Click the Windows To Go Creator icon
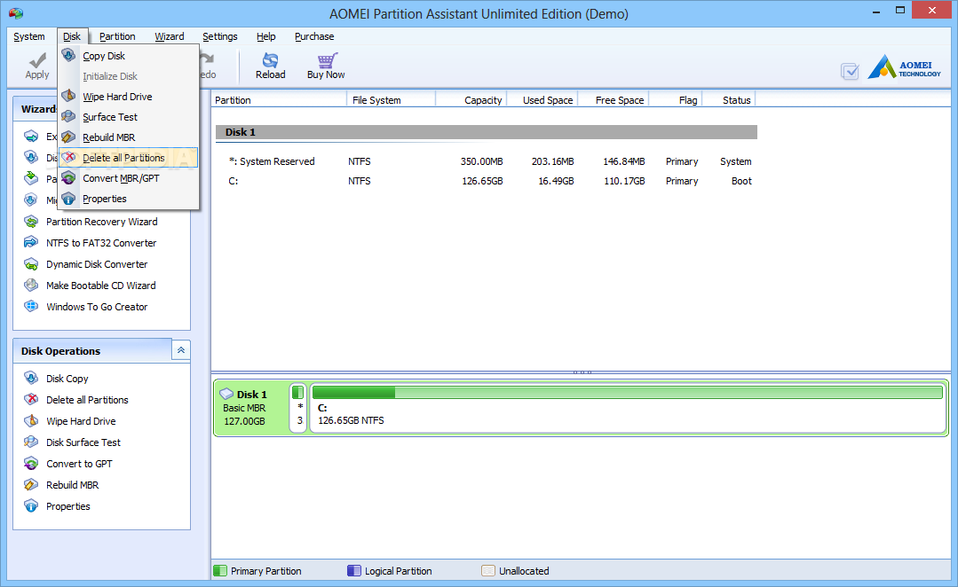Image resolution: width=958 pixels, height=587 pixels. pos(31,307)
